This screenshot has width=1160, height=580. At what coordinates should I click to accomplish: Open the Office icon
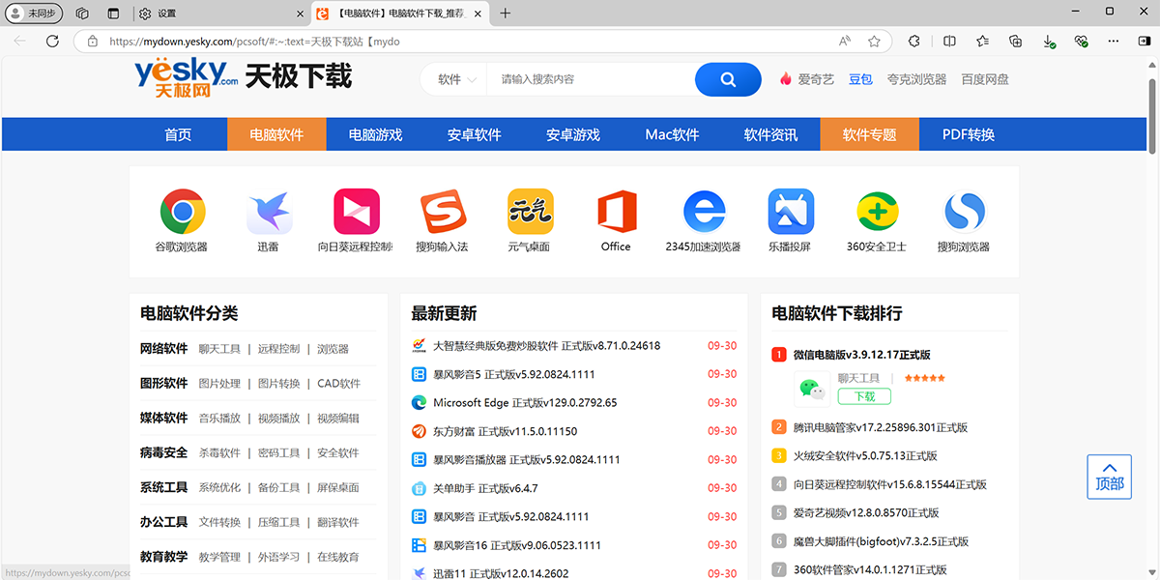point(616,211)
